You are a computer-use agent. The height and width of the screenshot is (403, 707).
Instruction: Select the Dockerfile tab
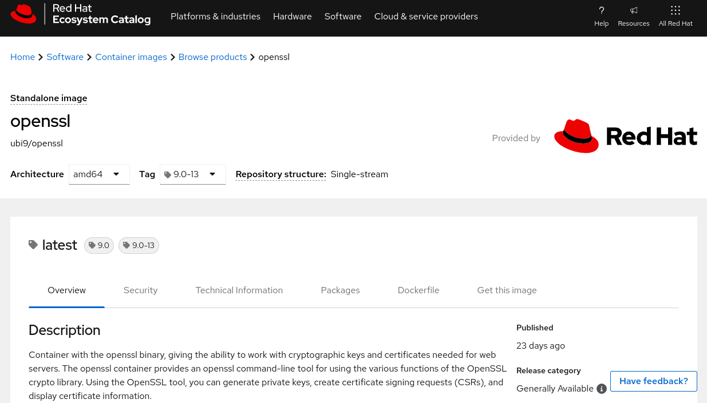418,290
